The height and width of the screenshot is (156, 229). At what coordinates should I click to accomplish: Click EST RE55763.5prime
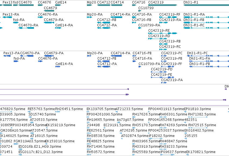41,109
